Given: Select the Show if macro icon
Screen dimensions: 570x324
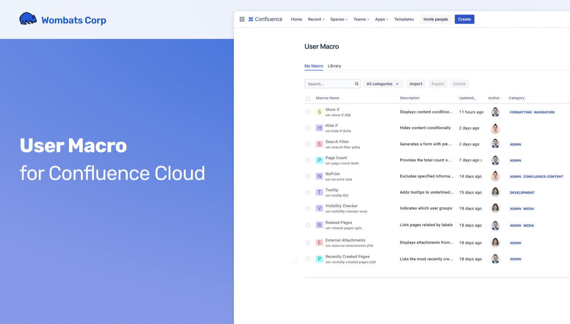Looking at the screenshot, I should coord(319,112).
